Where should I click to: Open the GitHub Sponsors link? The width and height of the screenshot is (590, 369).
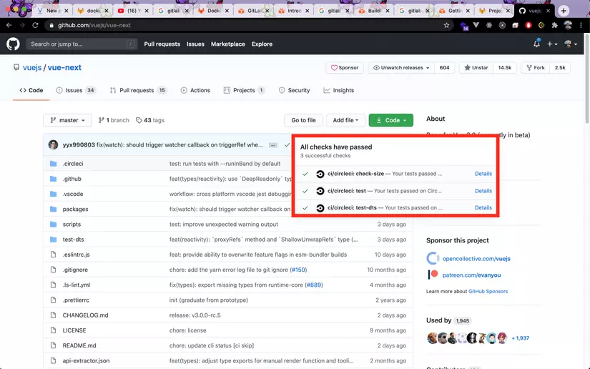(488, 292)
